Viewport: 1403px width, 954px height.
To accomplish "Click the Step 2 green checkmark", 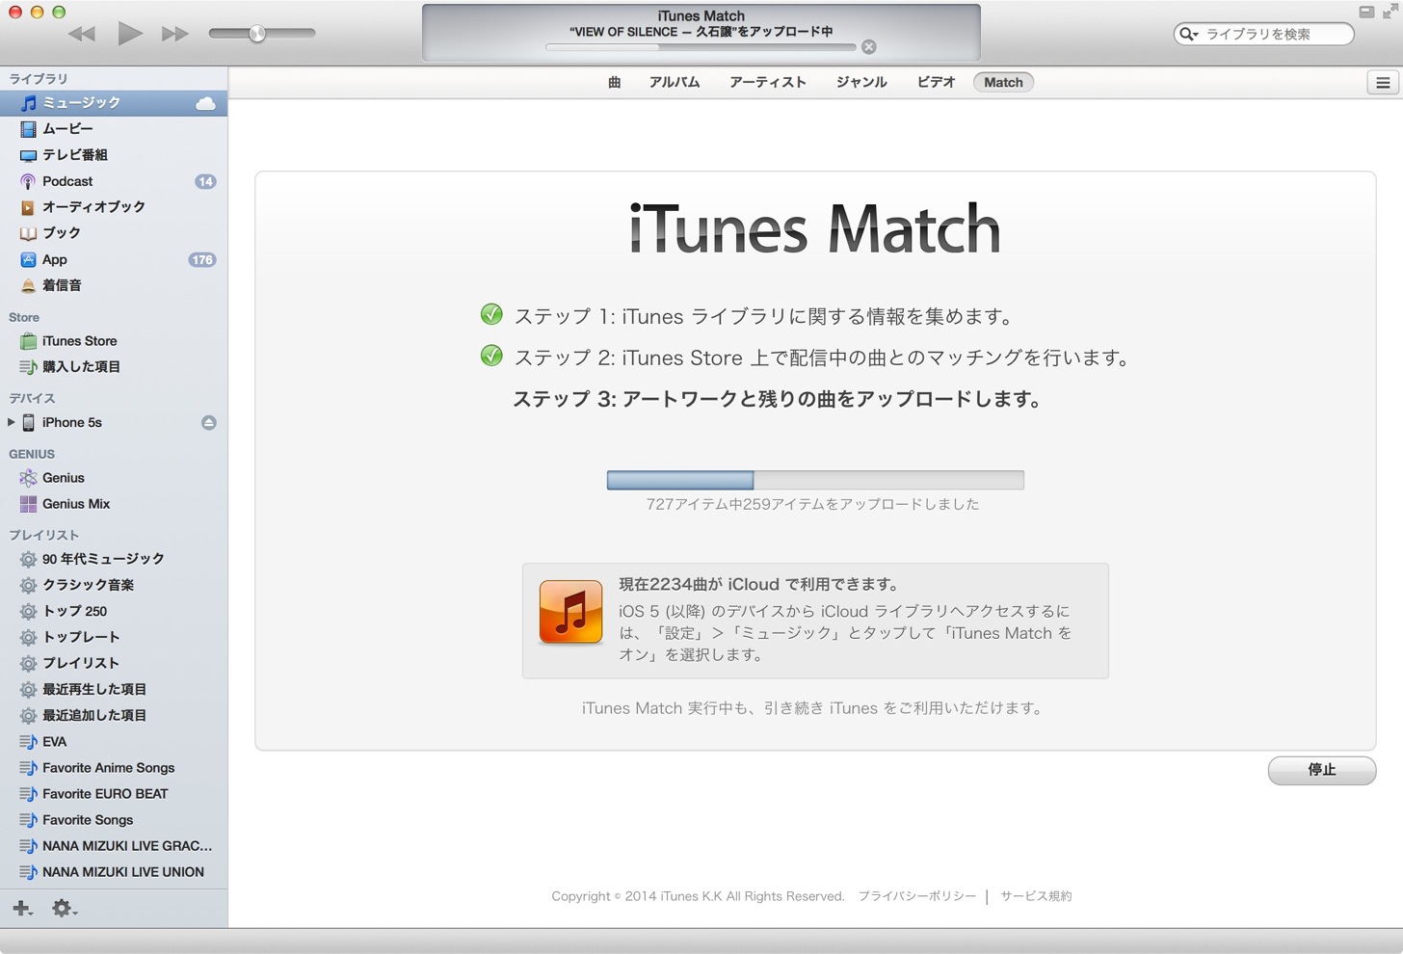I will pos(491,356).
